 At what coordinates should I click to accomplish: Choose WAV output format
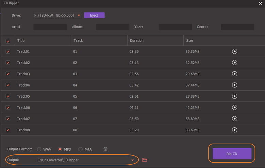tap(39, 149)
